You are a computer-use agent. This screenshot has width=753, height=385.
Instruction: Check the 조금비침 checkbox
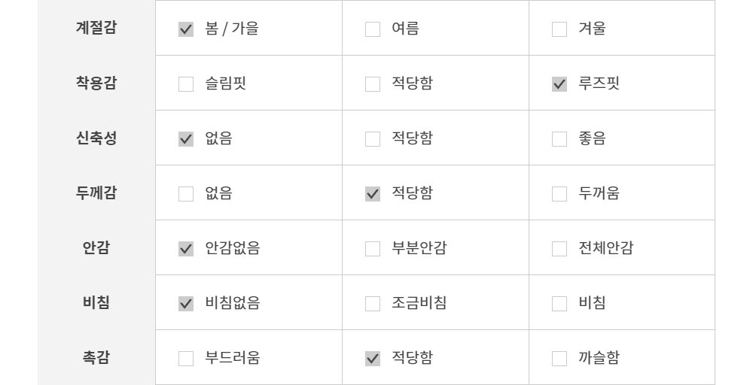[x=373, y=304]
